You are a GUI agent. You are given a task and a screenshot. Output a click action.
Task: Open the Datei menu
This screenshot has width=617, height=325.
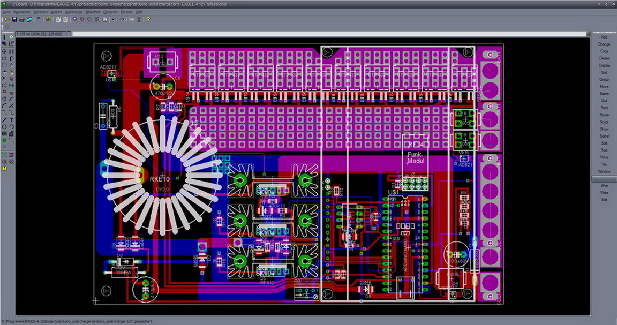pyautogui.click(x=6, y=11)
